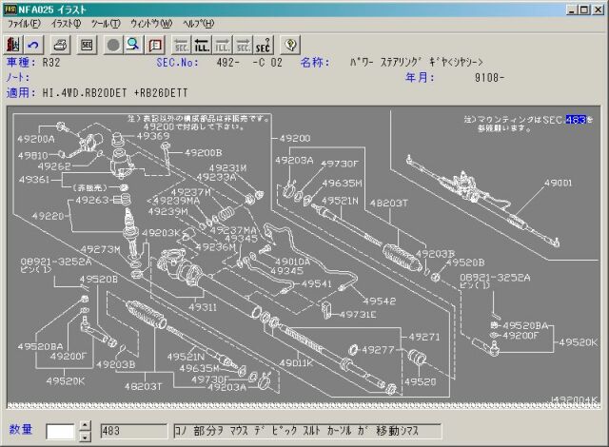Open the ファイル(F) menu
This screenshot has width=609, height=447.
tap(24, 24)
